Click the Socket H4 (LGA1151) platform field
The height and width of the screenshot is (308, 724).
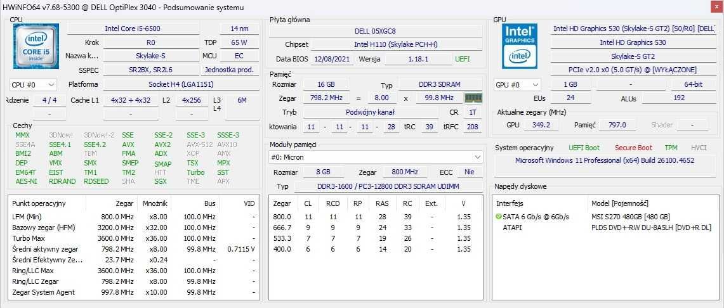pos(181,85)
